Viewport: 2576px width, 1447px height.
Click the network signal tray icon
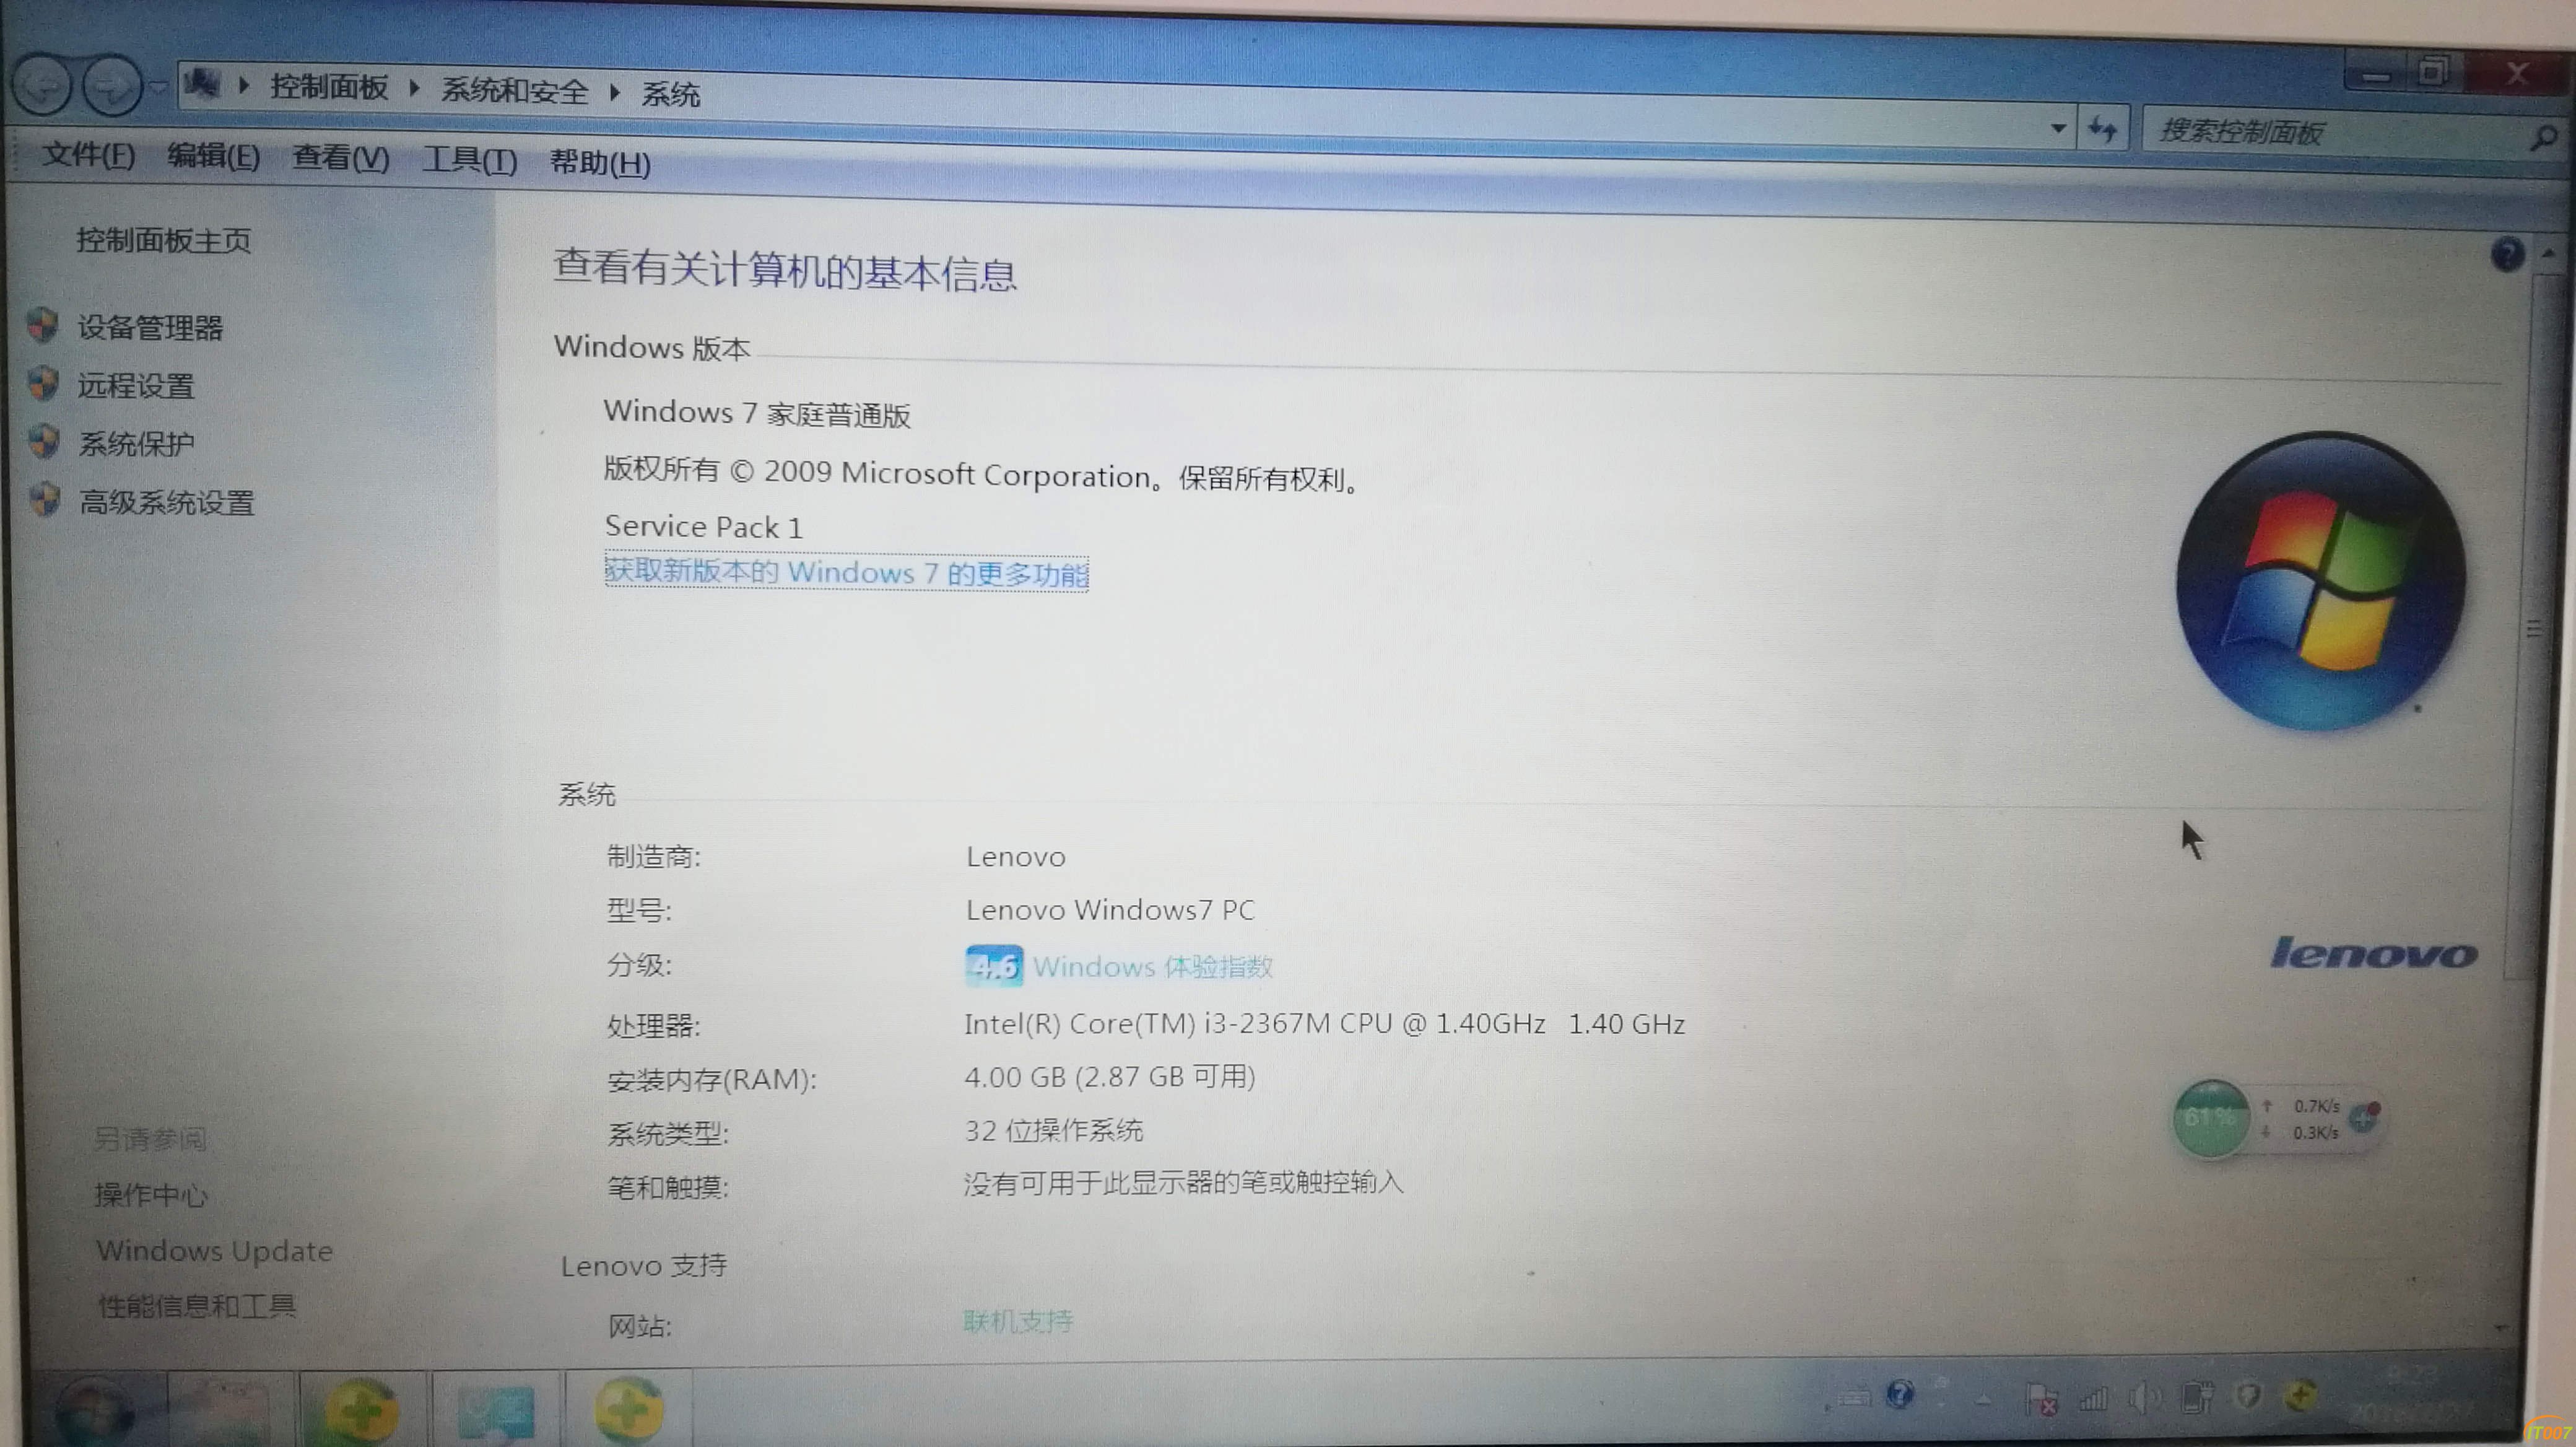[x=2093, y=1398]
